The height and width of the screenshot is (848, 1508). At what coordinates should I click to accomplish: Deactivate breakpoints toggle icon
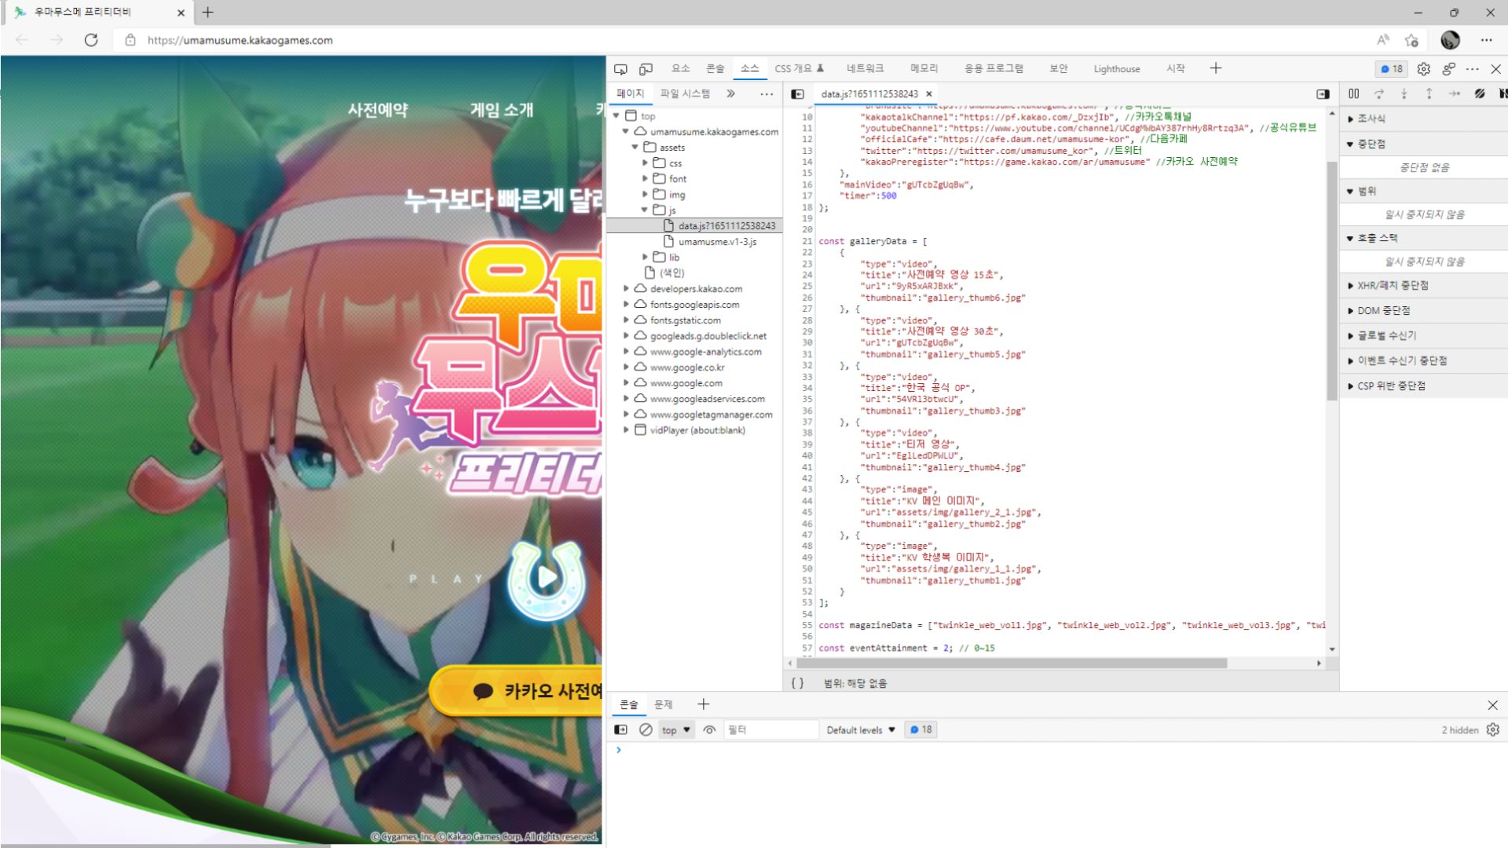click(x=1480, y=93)
